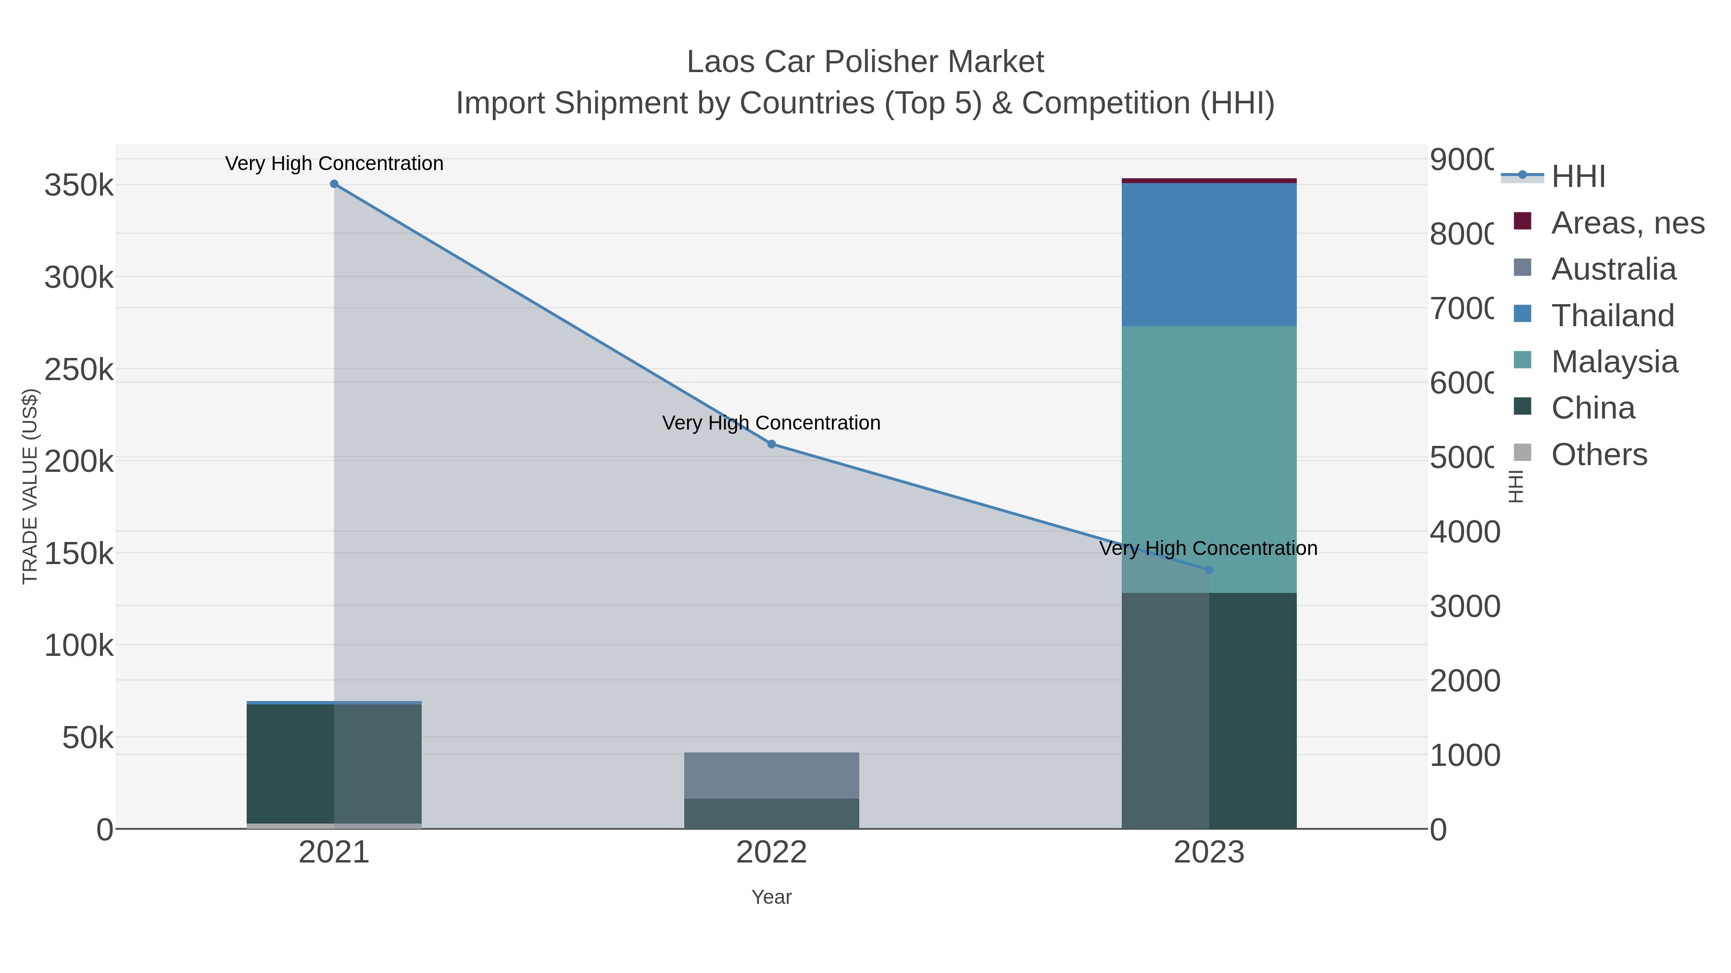Click the 50k tick on left axis

coord(88,738)
